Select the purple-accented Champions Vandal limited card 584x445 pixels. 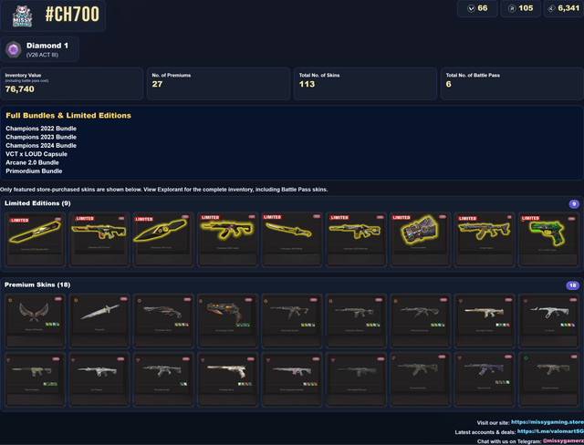coord(227,239)
